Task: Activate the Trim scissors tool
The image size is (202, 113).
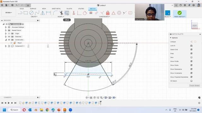Action: click(61, 13)
